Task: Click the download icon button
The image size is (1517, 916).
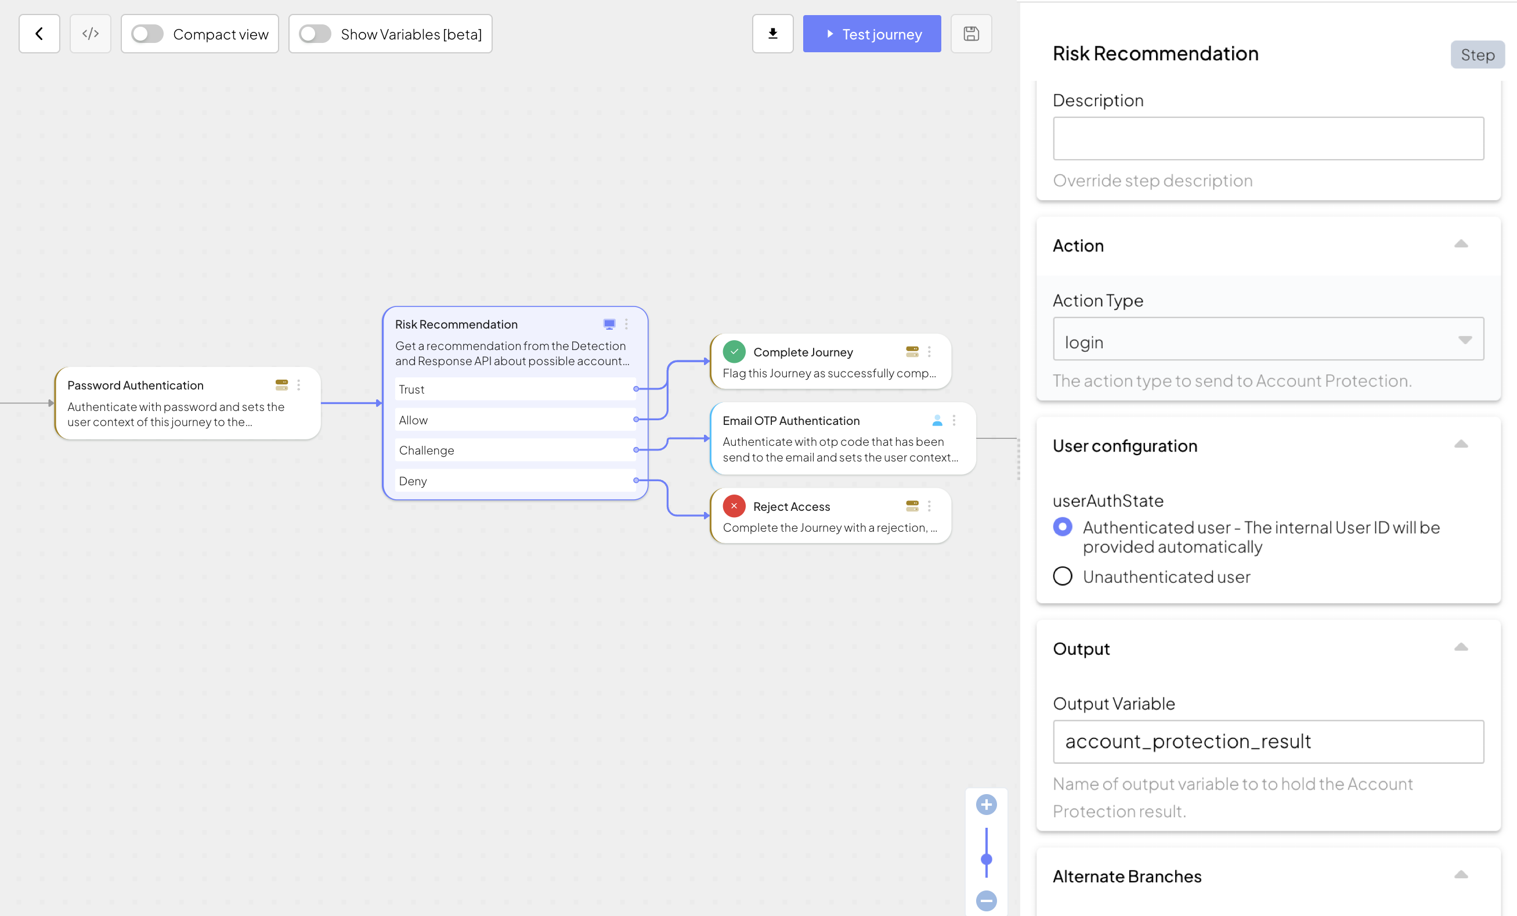Action: tap(772, 34)
